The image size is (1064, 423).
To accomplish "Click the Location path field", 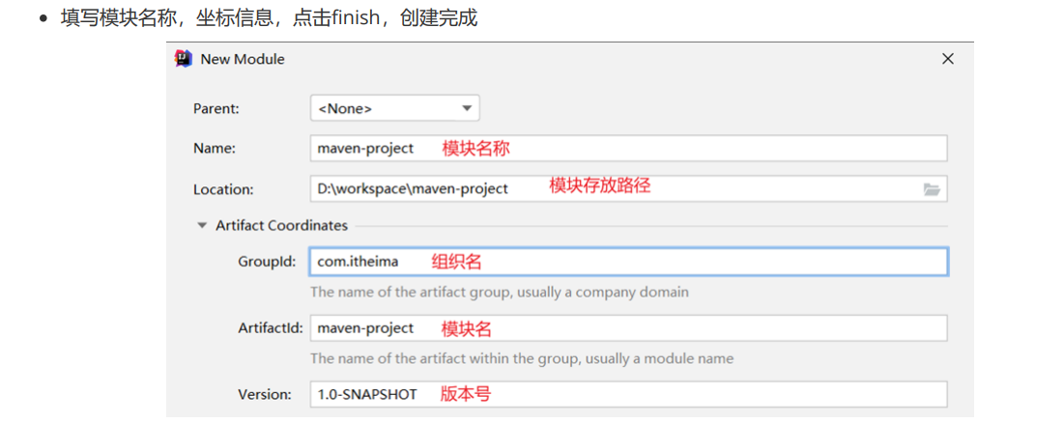I will click(628, 189).
